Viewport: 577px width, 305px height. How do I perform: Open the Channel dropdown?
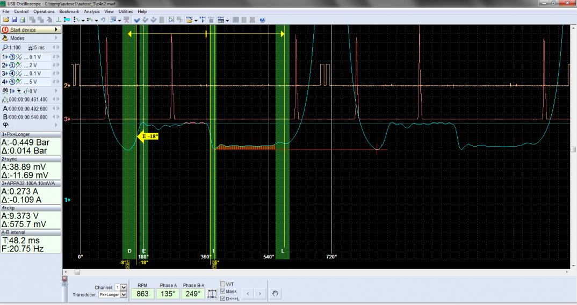125,287
